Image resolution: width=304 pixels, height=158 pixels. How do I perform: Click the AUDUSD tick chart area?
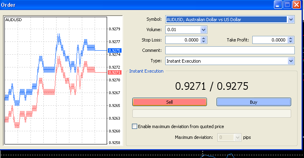point(56,81)
